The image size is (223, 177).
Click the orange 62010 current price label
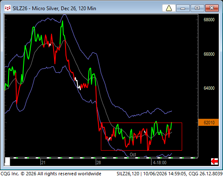pos(209,123)
